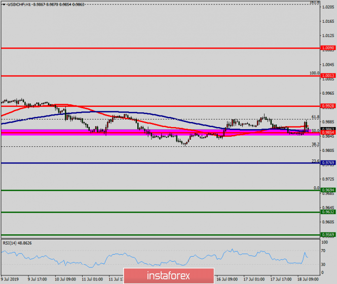Click the 0.9805 value on the price axis
Image resolution: width=337 pixels, height=284 pixels.
328,150
